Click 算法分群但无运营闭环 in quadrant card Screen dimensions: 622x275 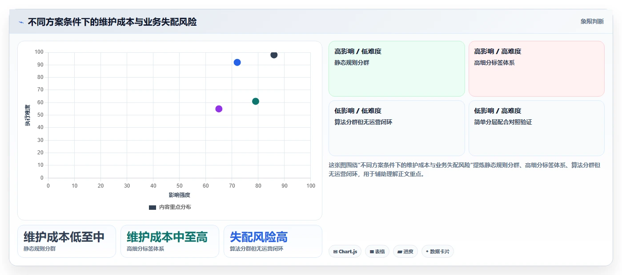[363, 122]
